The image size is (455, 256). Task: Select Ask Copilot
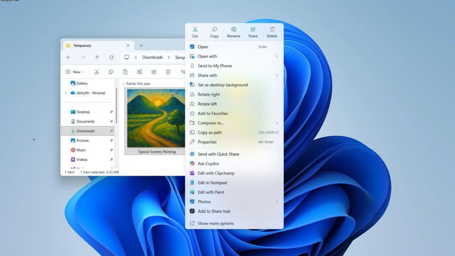point(234,163)
